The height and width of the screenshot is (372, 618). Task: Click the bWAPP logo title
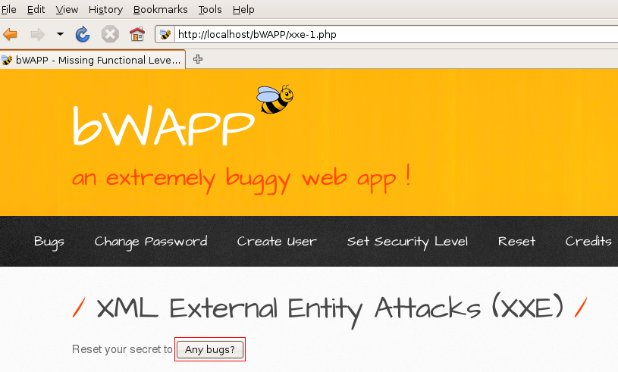click(163, 126)
